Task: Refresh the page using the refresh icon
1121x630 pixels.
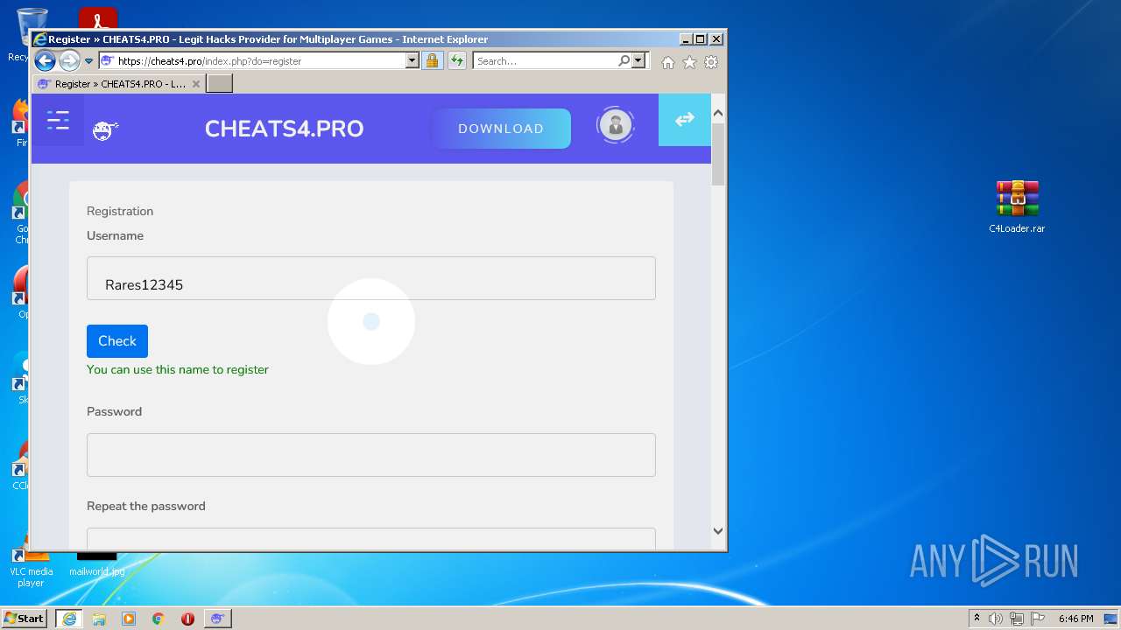Action: pyautogui.click(x=456, y=61)
